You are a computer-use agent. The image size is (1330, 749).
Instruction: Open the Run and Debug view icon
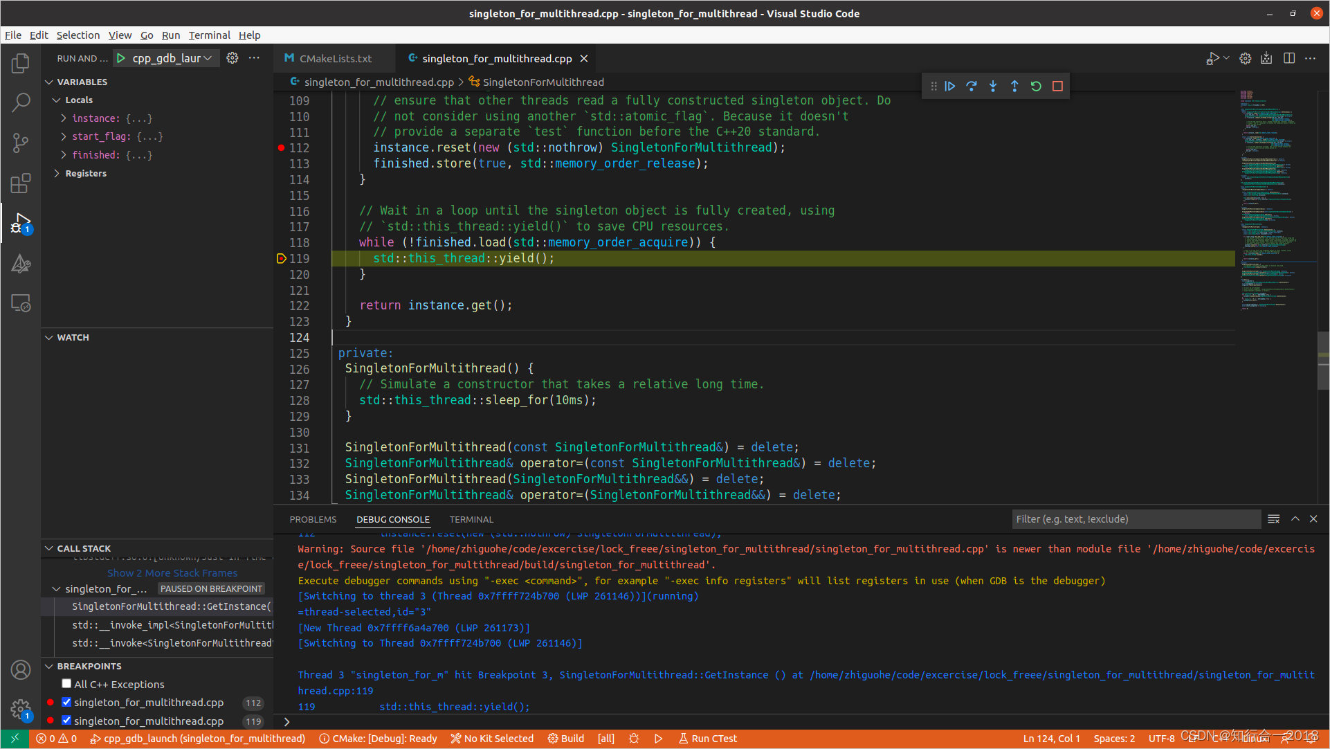click(21, 223)
